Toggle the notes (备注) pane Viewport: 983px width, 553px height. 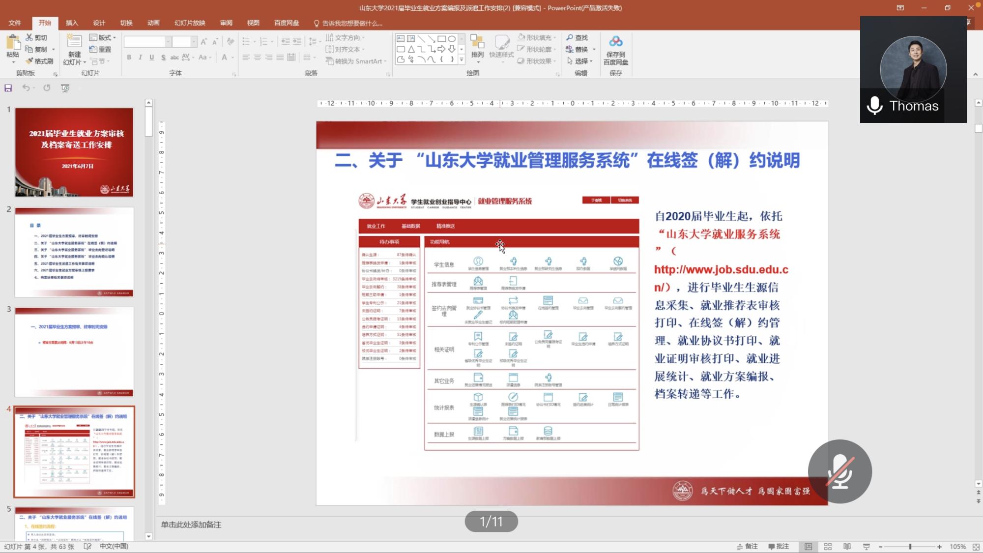tap(747, 547)
